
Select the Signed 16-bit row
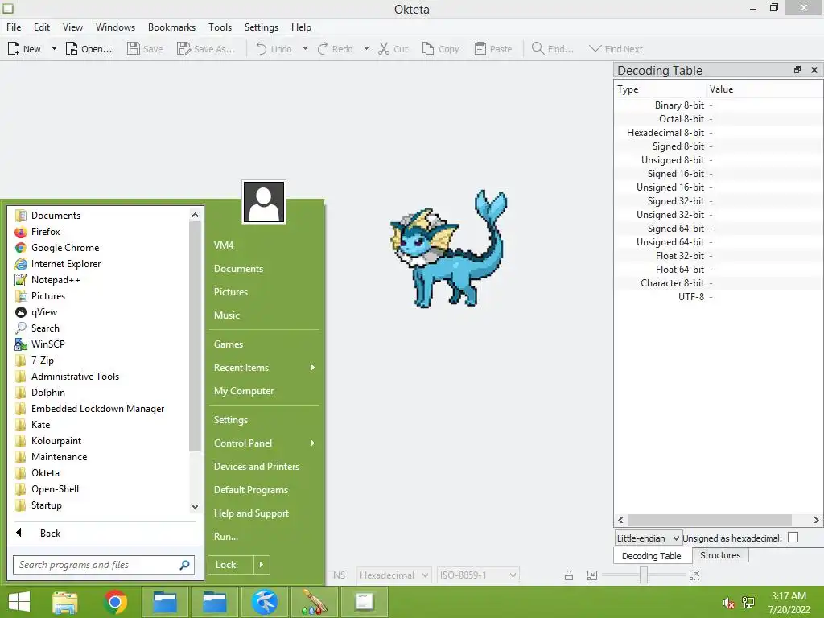point(718,174)
